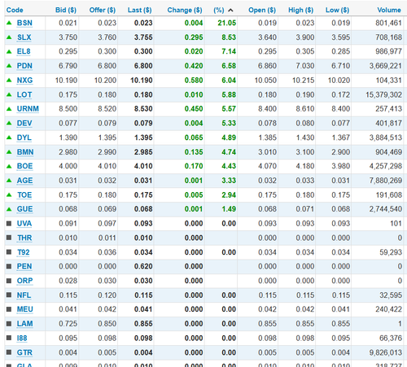The height and width of the screenshot is (367, 407).
Task: Click green up-arrow icon beside GUE
Action: [x=9, y=209]
